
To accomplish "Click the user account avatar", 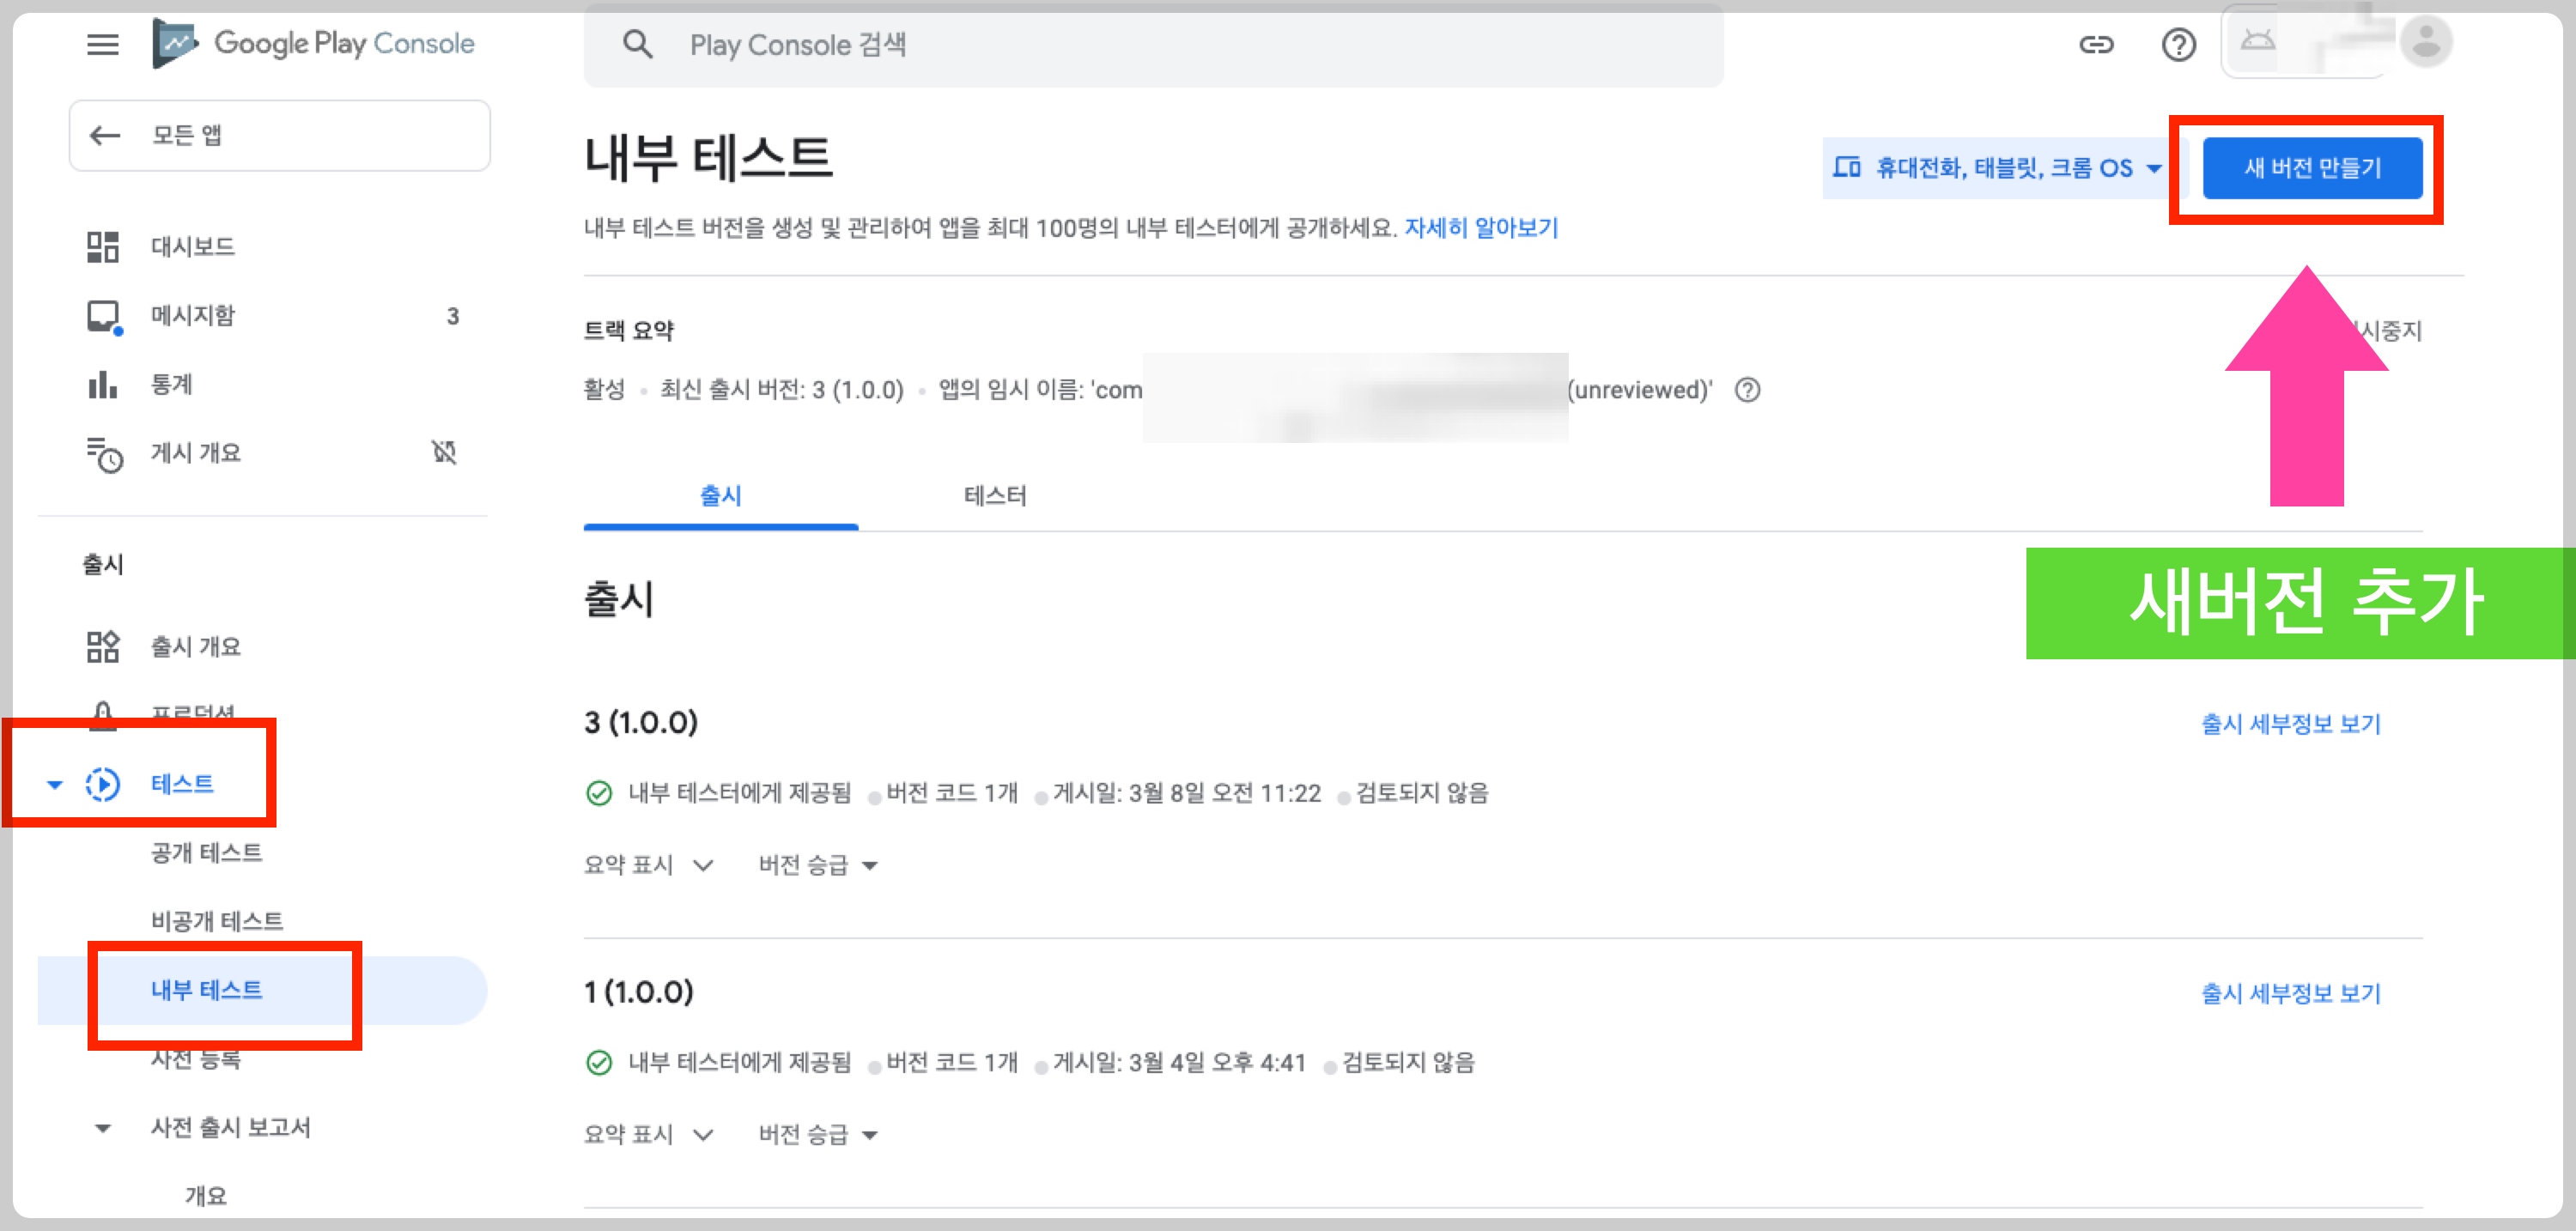I will coord(2425,43).
